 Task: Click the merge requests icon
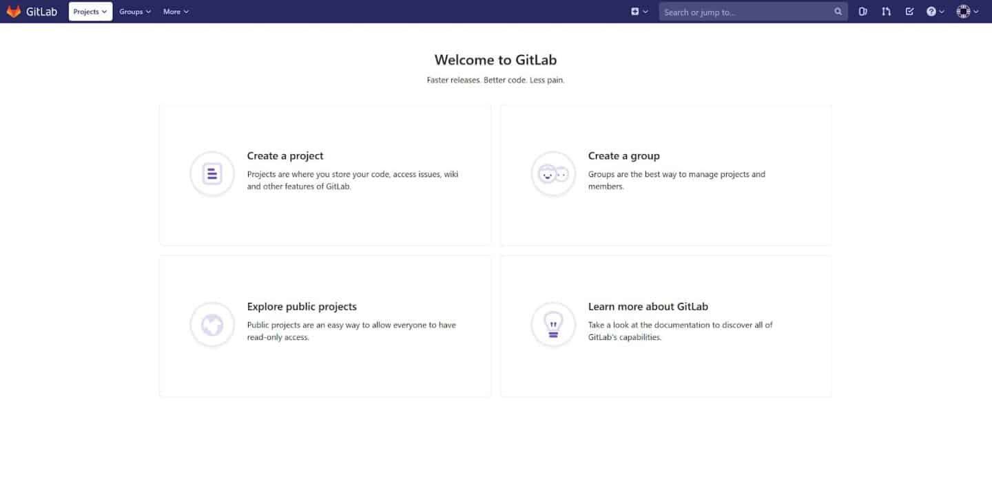pos(886,11)
